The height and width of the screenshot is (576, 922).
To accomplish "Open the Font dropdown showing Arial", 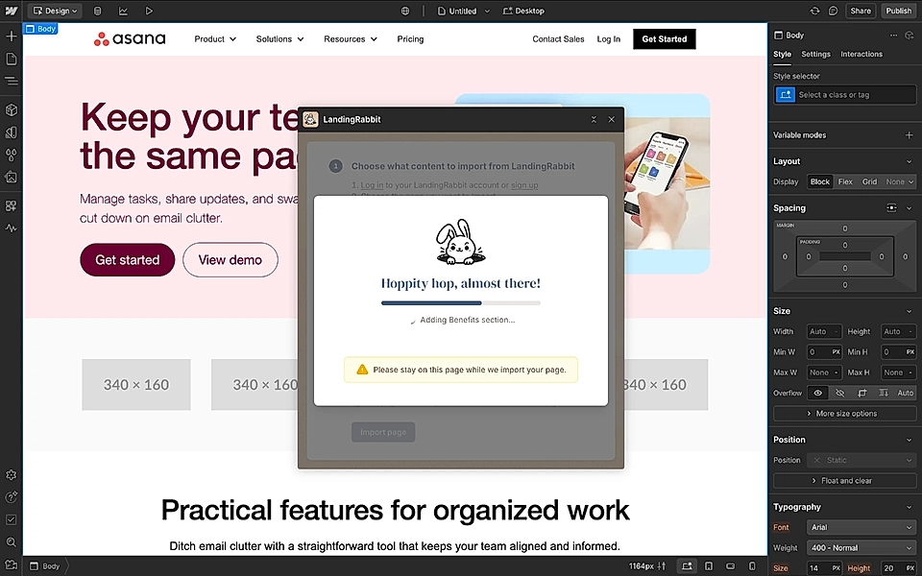I will point(861,527).
